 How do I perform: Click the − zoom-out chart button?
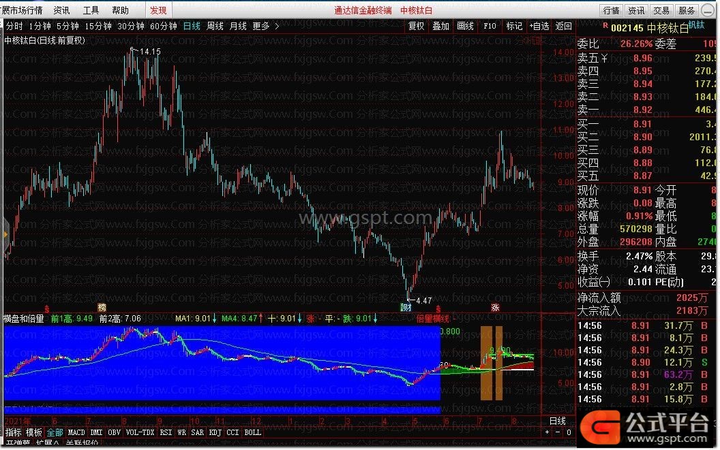(558, 432)
